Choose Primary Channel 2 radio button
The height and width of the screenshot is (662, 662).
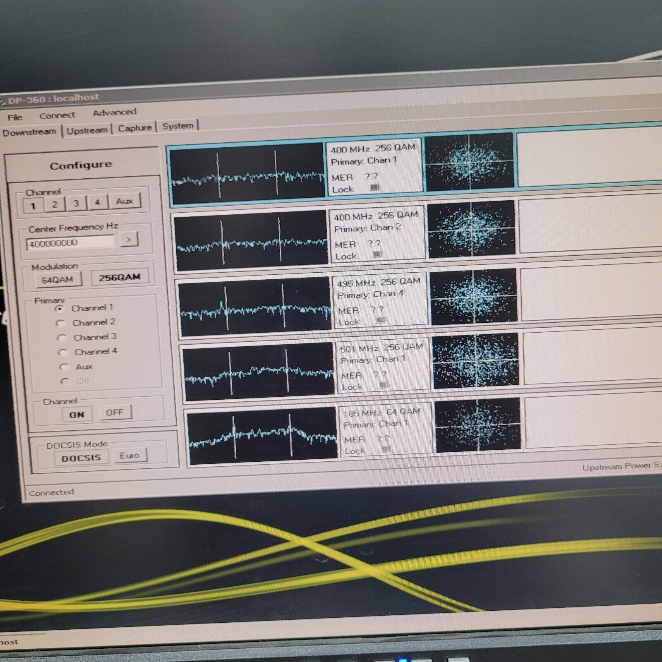tap(61, 324)
